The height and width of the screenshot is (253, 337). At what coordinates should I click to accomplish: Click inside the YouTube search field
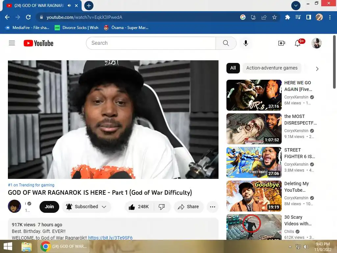(151, 43)
